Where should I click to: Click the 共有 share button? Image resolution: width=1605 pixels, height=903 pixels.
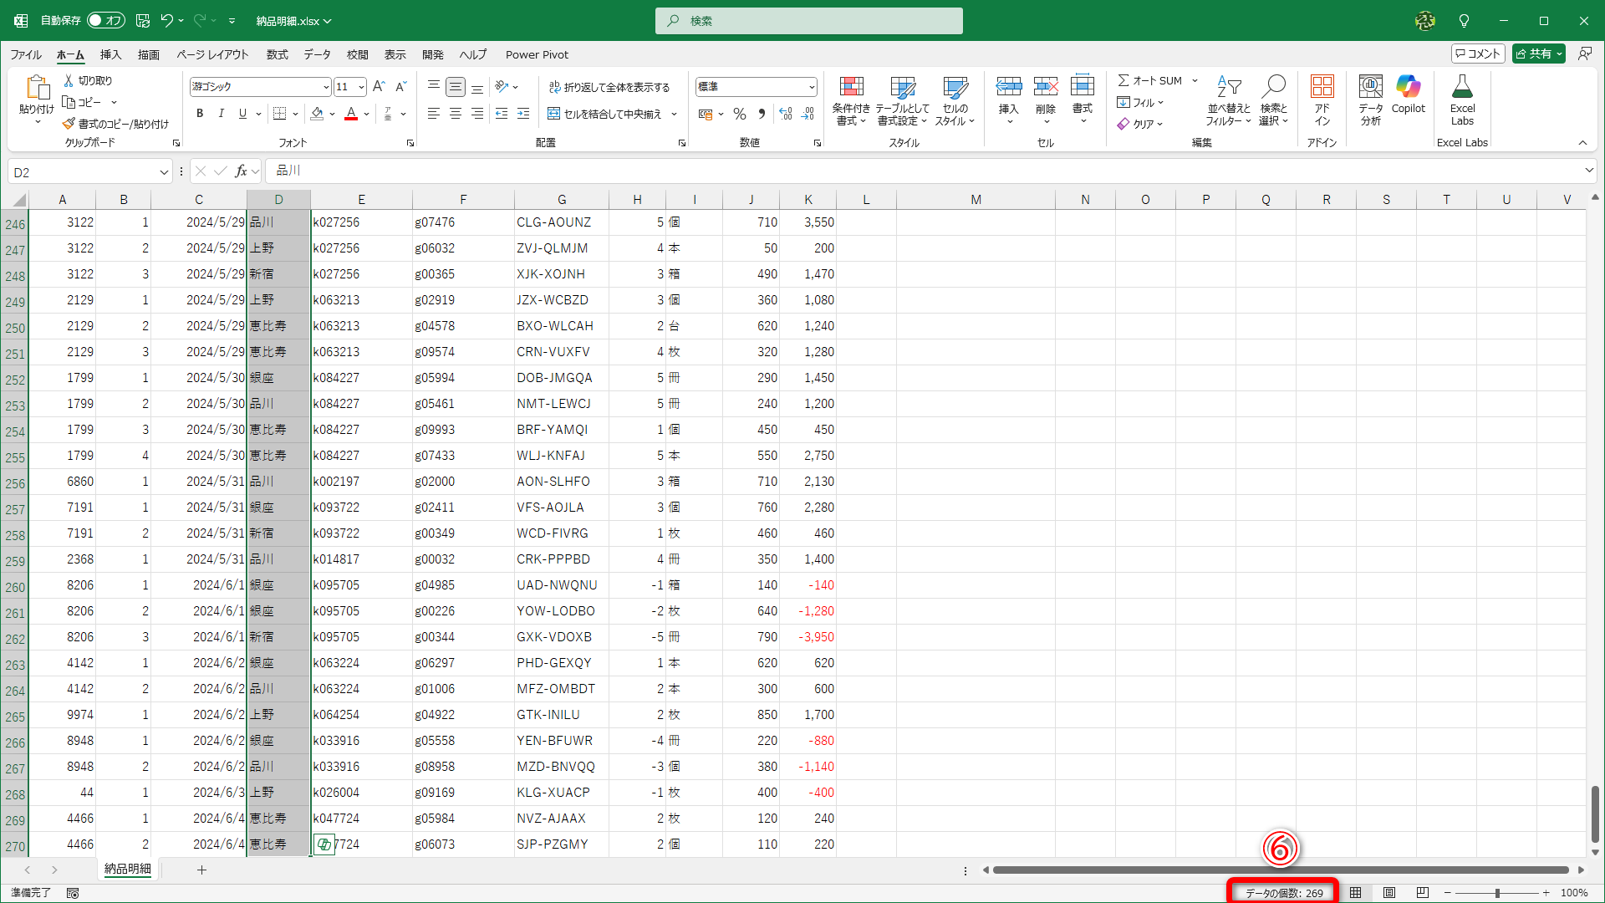pos(1535,54)
